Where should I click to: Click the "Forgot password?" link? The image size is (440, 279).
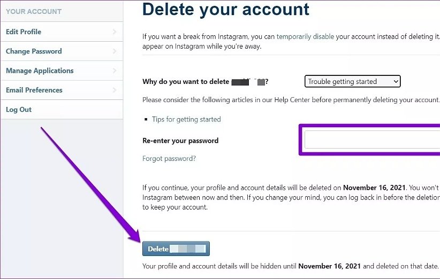169,159
